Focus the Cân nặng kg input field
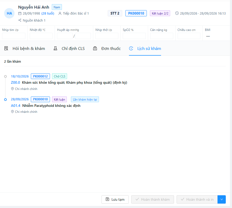 point(162,36)
